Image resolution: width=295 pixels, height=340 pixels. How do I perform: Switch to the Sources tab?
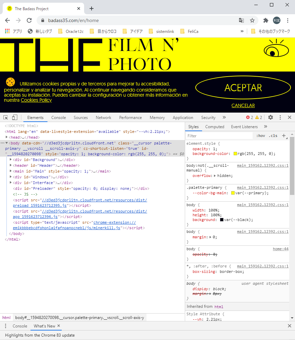[x=81, y=118]
